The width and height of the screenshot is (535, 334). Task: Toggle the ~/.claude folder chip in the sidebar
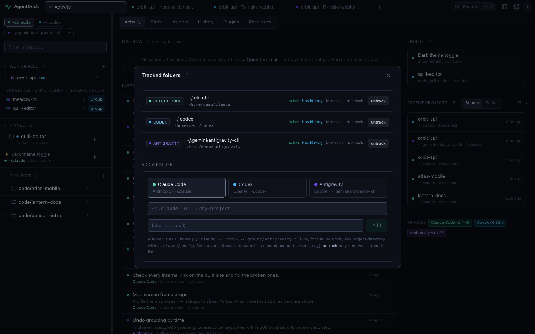pos(19,22)
